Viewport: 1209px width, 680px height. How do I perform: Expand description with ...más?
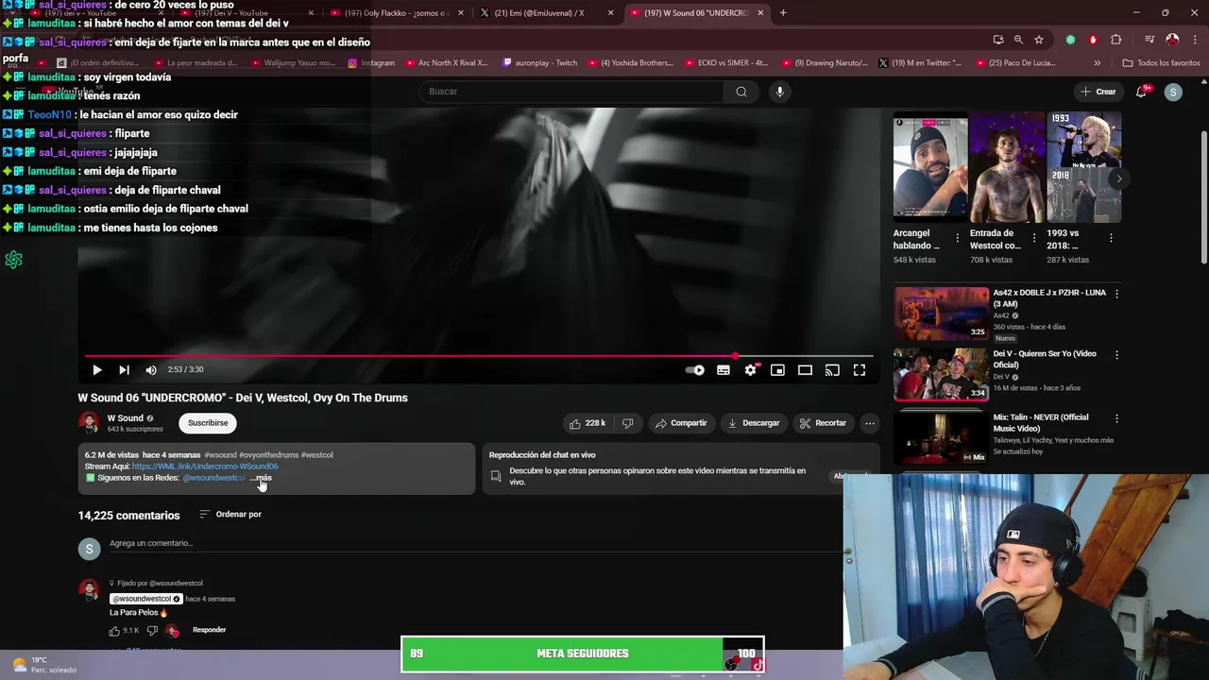261,478
